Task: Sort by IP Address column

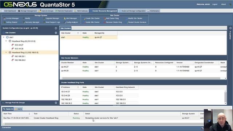Action: [70, 87]
